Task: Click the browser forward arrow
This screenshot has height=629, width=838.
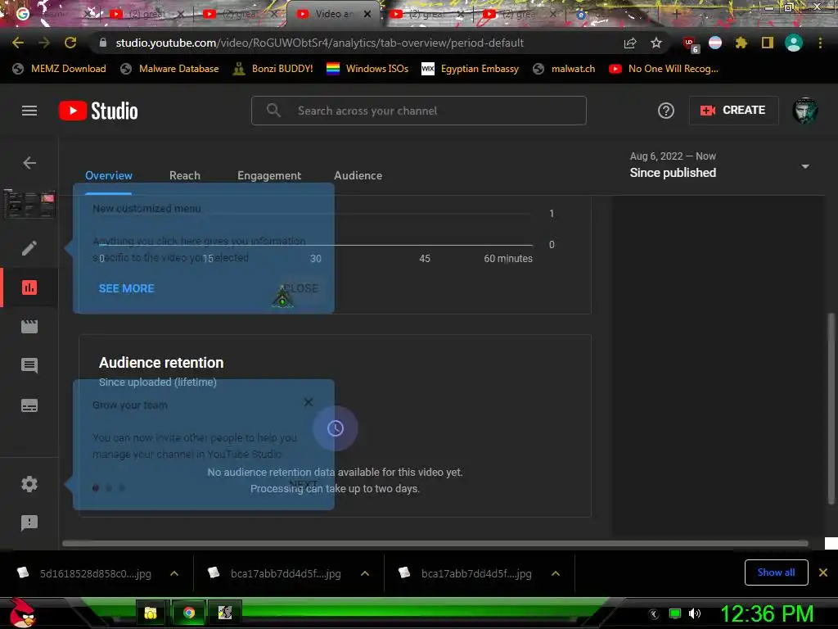Action: (44, 43)
